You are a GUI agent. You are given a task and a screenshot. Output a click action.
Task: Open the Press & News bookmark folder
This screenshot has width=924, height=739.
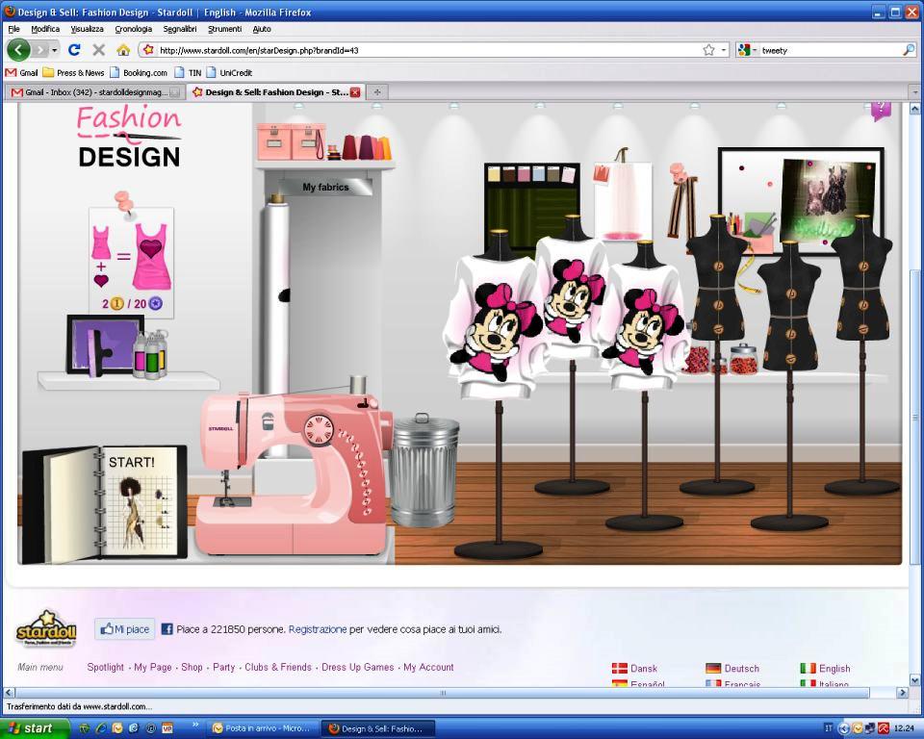click(74, 73)
